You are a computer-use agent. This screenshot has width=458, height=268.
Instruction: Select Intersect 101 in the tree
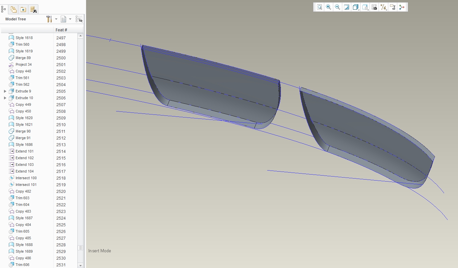26,185
